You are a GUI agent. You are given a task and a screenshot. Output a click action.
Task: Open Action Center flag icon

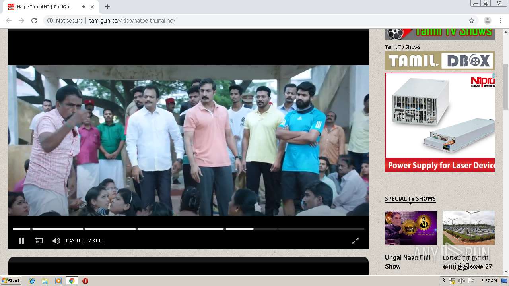click(471, 281)
